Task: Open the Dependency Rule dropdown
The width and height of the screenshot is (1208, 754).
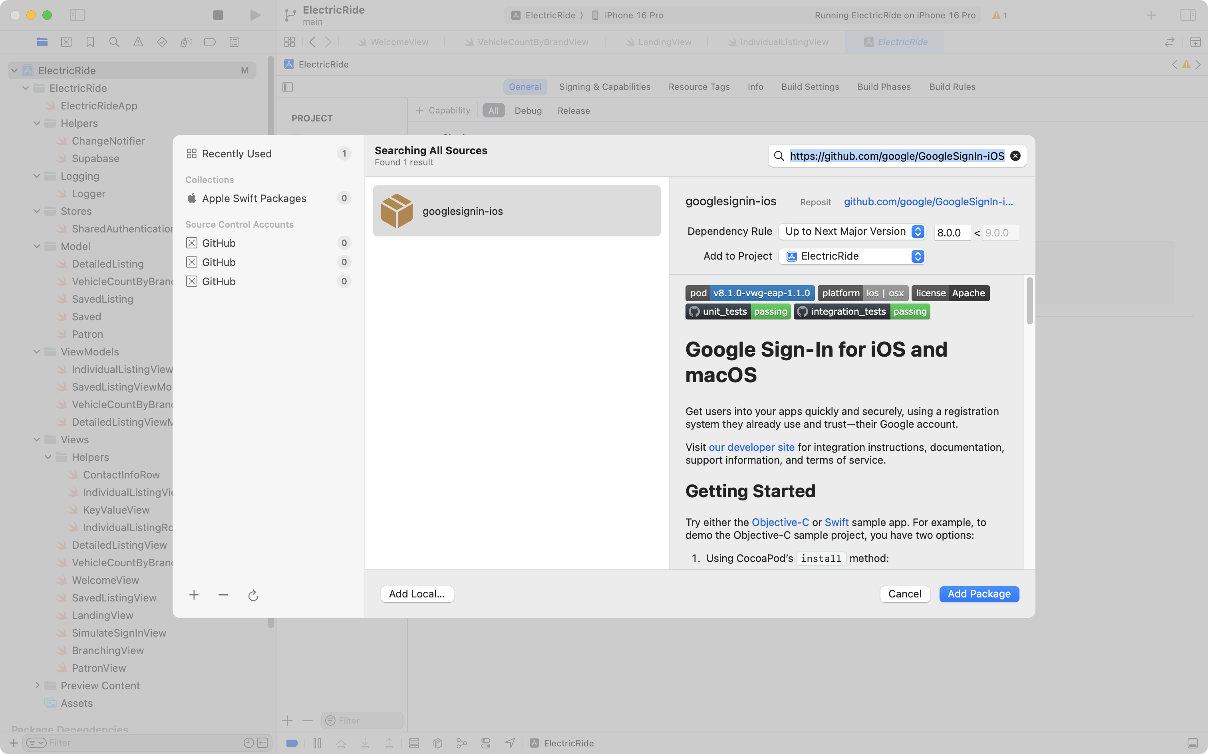Action: (x=852, y=231)
